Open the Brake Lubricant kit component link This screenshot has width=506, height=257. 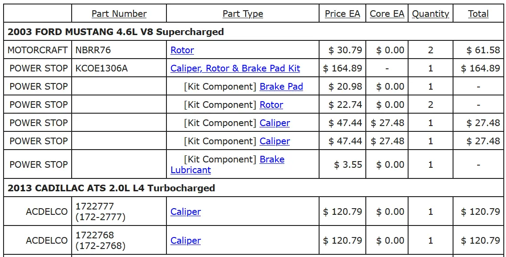click(x=227, y=165)
